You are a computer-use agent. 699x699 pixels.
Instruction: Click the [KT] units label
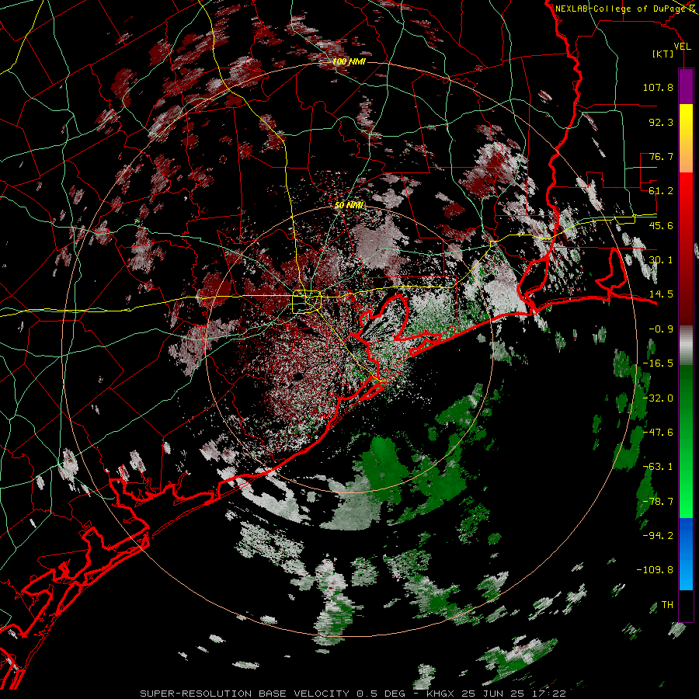[663, 54]
